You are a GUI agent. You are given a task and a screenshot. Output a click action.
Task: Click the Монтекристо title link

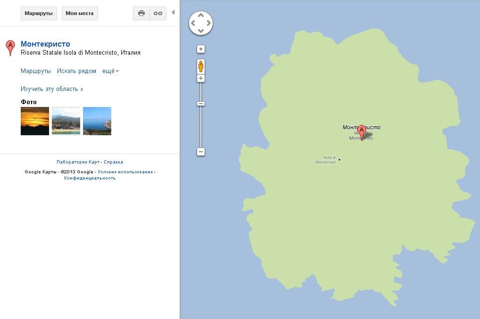pos(45,44)
